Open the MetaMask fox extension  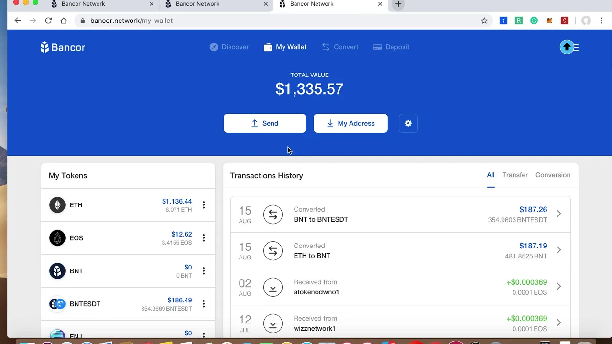click(550, 21)
